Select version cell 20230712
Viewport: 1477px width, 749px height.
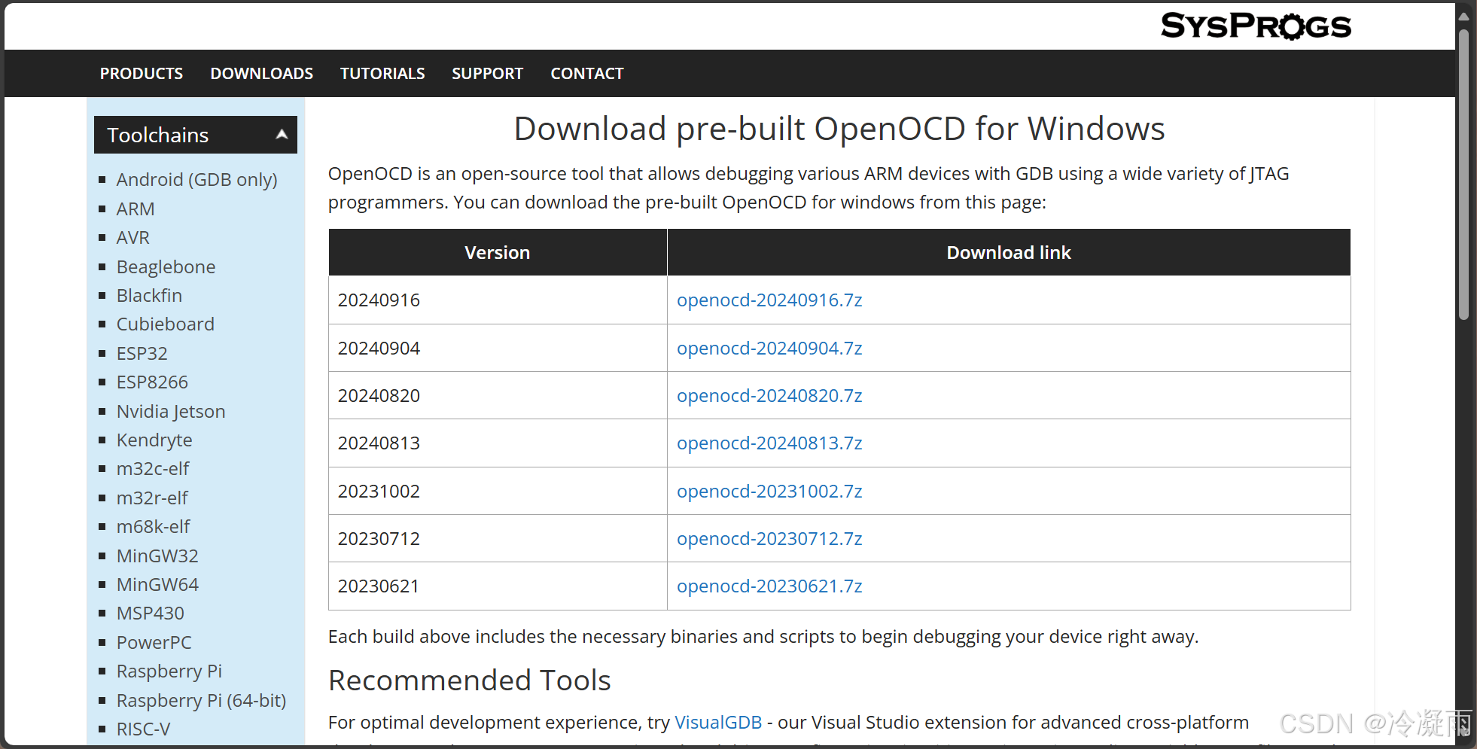(x=498, y=539)
